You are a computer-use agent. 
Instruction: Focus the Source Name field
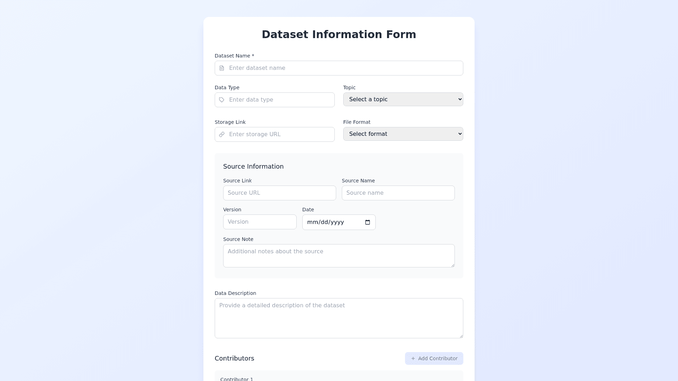coord(398,193)
